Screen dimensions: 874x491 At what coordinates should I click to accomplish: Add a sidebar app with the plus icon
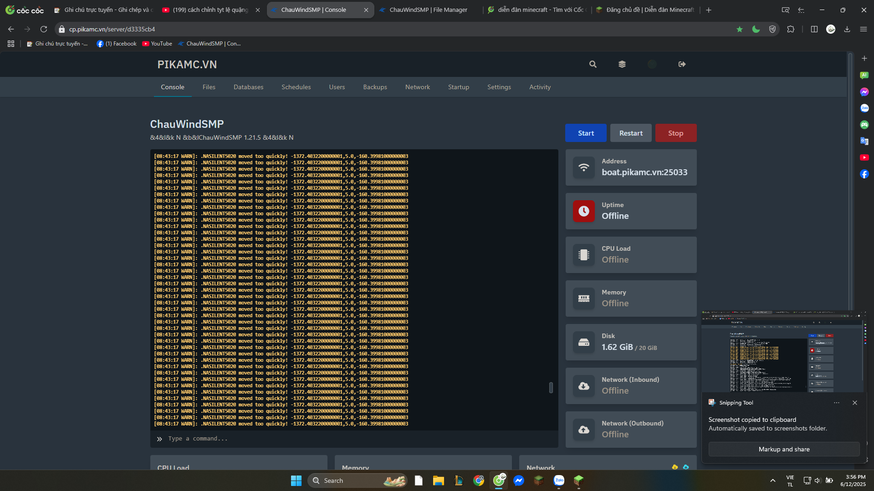(x=864, y=58)
